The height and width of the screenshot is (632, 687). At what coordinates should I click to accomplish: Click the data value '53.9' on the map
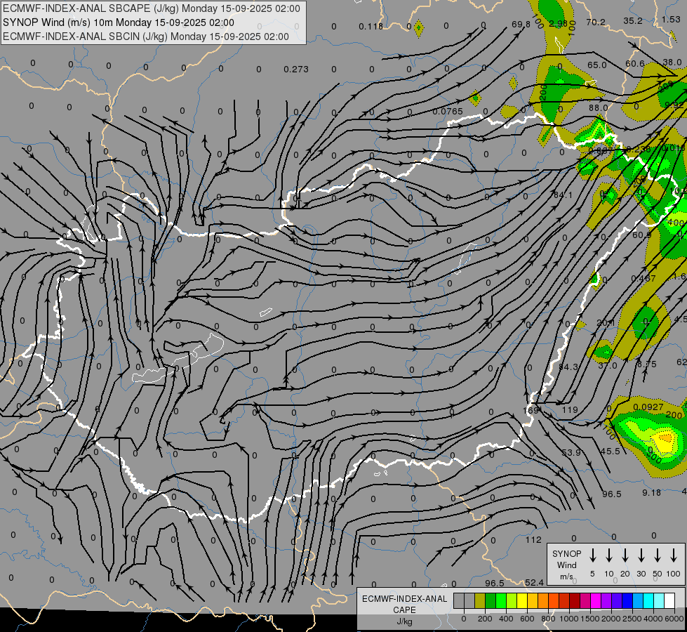[571, 453]
